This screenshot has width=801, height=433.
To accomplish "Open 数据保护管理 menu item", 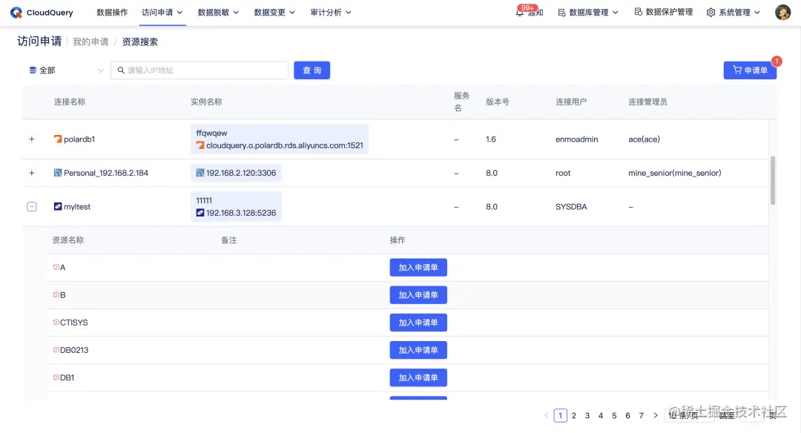I will pos(664,12).
